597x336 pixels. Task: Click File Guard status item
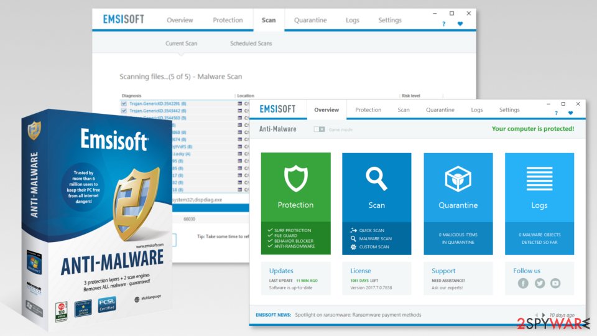coord(282,235)
